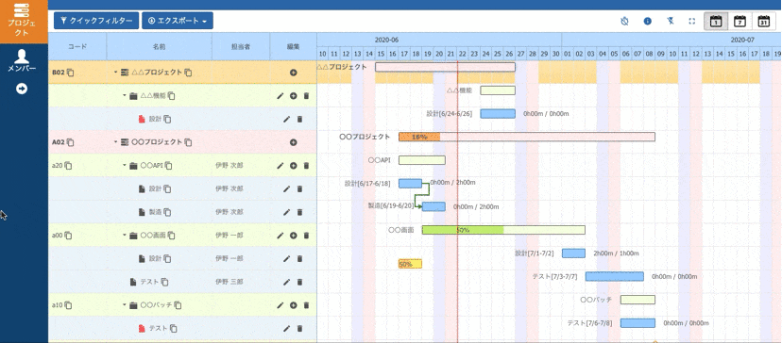
Task: Add a child to ○○プロジェクト with plus icon
Action: point(293,142)
